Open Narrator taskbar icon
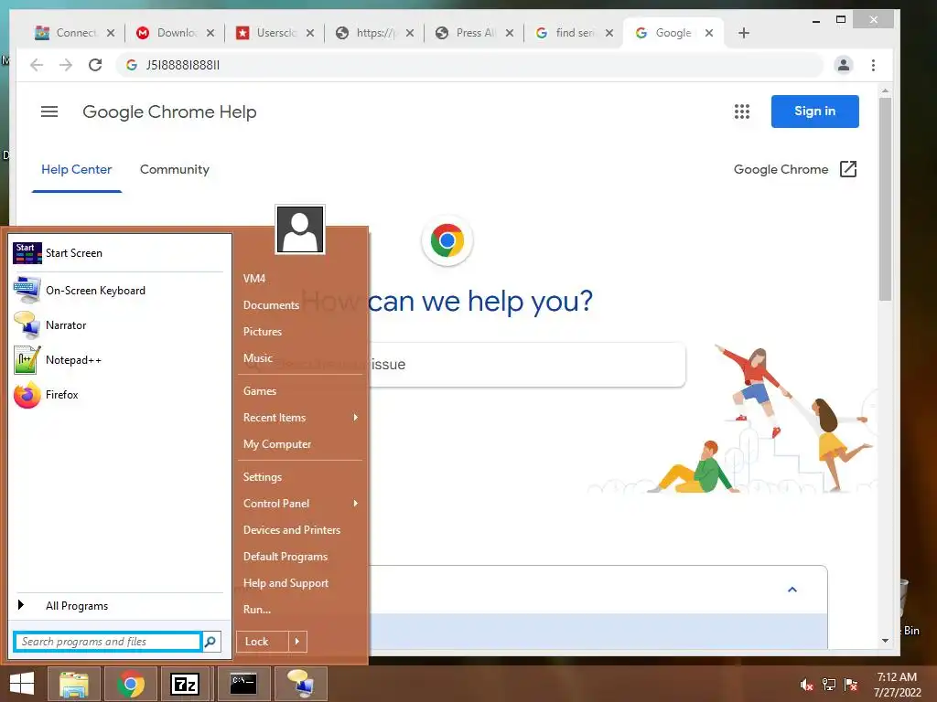This screenshot has height=702, width=937. [x=300, y=684]
